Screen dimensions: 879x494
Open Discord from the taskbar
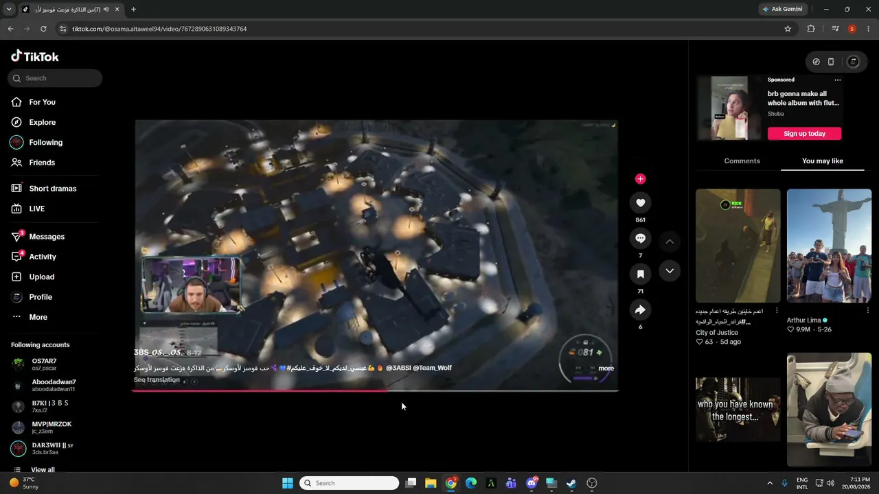[x=532, y=483]
